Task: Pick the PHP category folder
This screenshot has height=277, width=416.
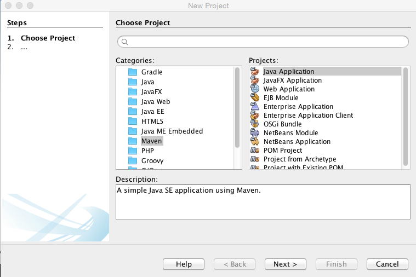Action: (132, 151)
